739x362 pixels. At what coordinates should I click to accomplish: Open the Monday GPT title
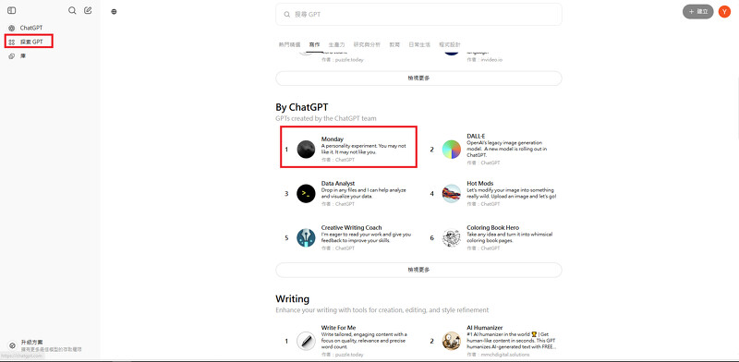[x=333, y=139]
